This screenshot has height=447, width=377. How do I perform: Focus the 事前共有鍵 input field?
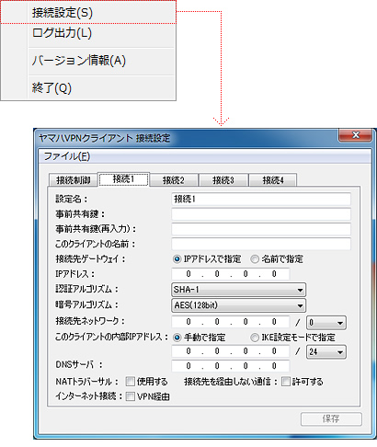click(261, 214)
